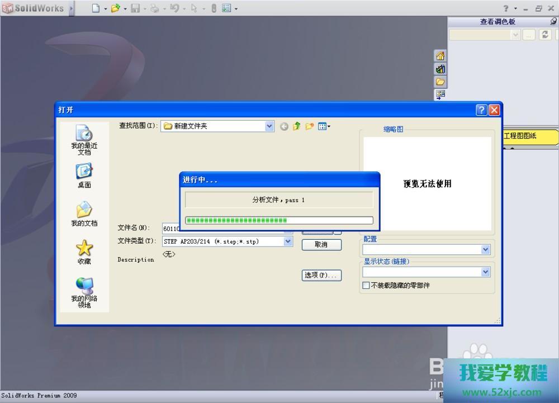Open the 文件类型 STEP dropdown
This screenshot has width=559, height=403.
pos(288,241)
